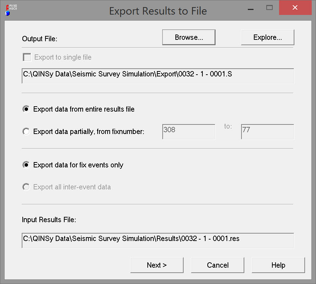Viewport: 316px width, 284px height.
Task: Click the P1/90 ASCII application icon in title bar
Action: click(x=11, y=10)
